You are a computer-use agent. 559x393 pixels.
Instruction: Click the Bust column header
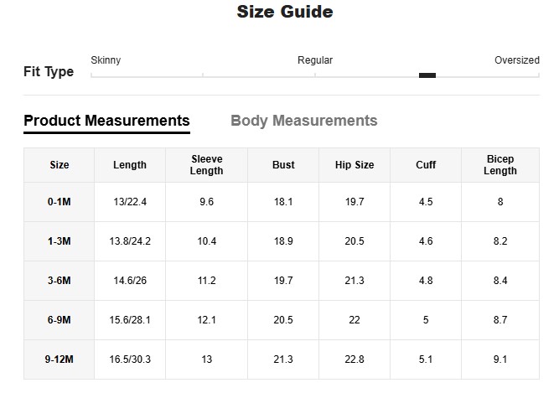[x=283, y=165]
